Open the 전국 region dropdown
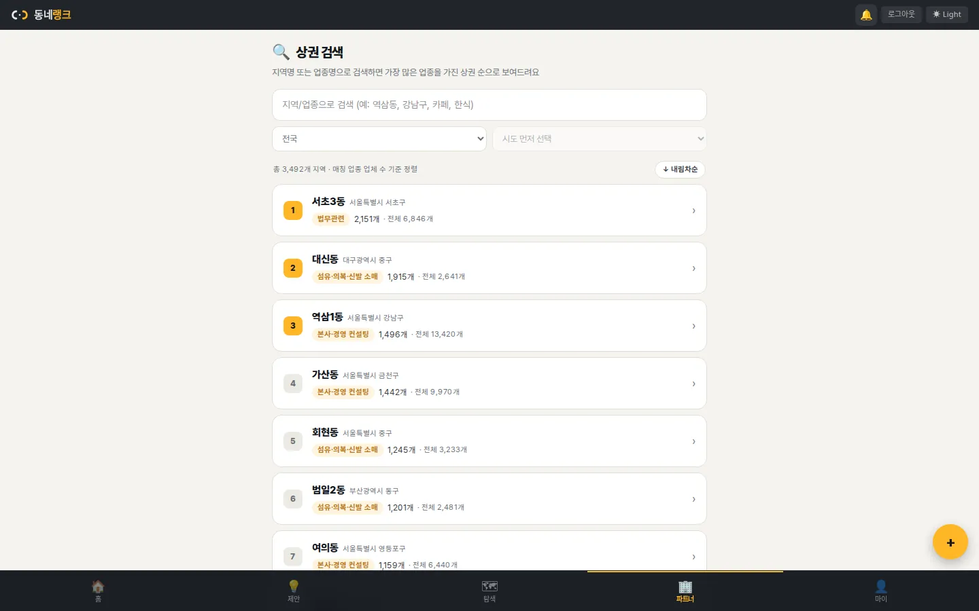The image size is (979, 611). coord(379,138)
